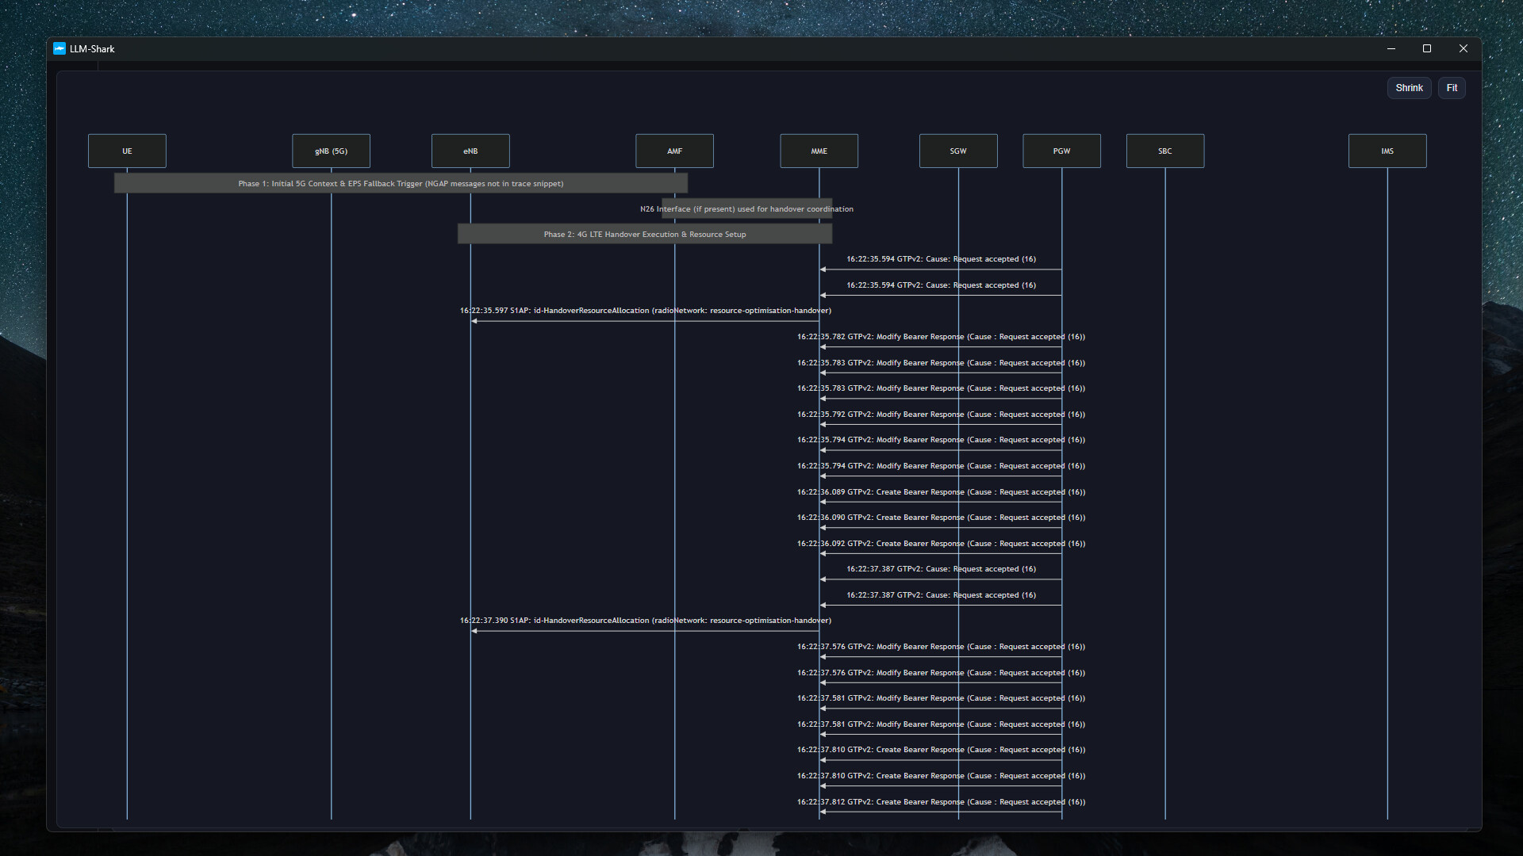Select the gNB (5G) participant box
The width and height of the screenshot is (1523, 856).
tap(331, 151)
